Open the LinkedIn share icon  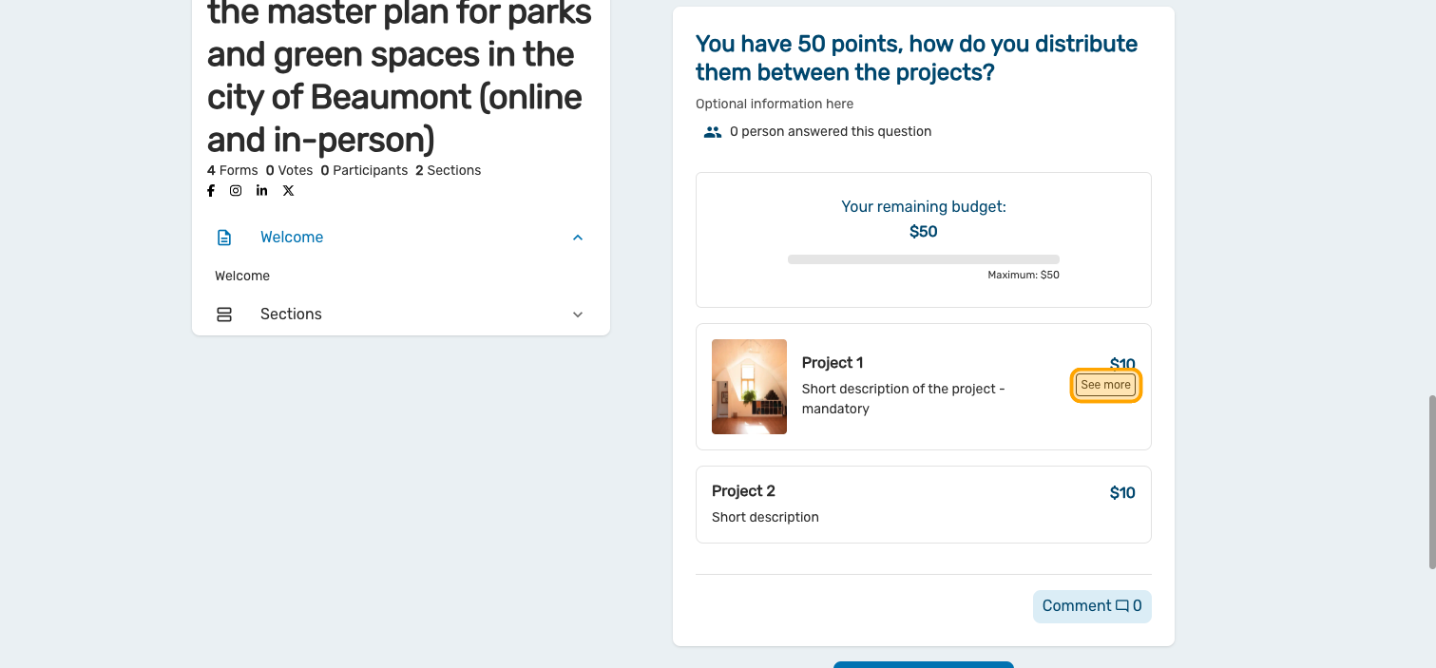tap(261, 191)
